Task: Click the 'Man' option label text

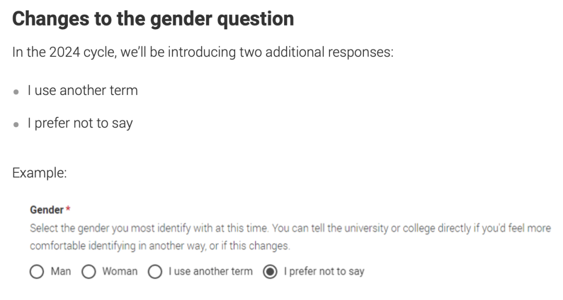Action: (x=60, y=271)
